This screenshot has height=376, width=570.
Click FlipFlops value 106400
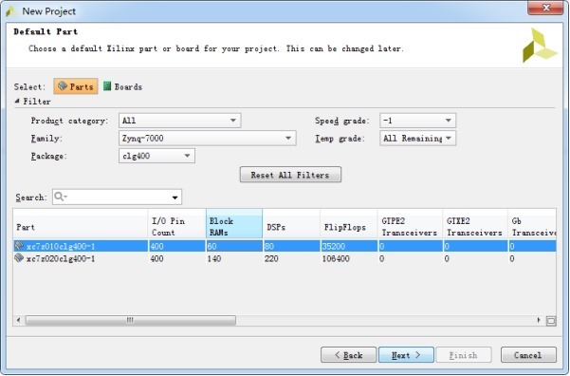pos(336,259)
